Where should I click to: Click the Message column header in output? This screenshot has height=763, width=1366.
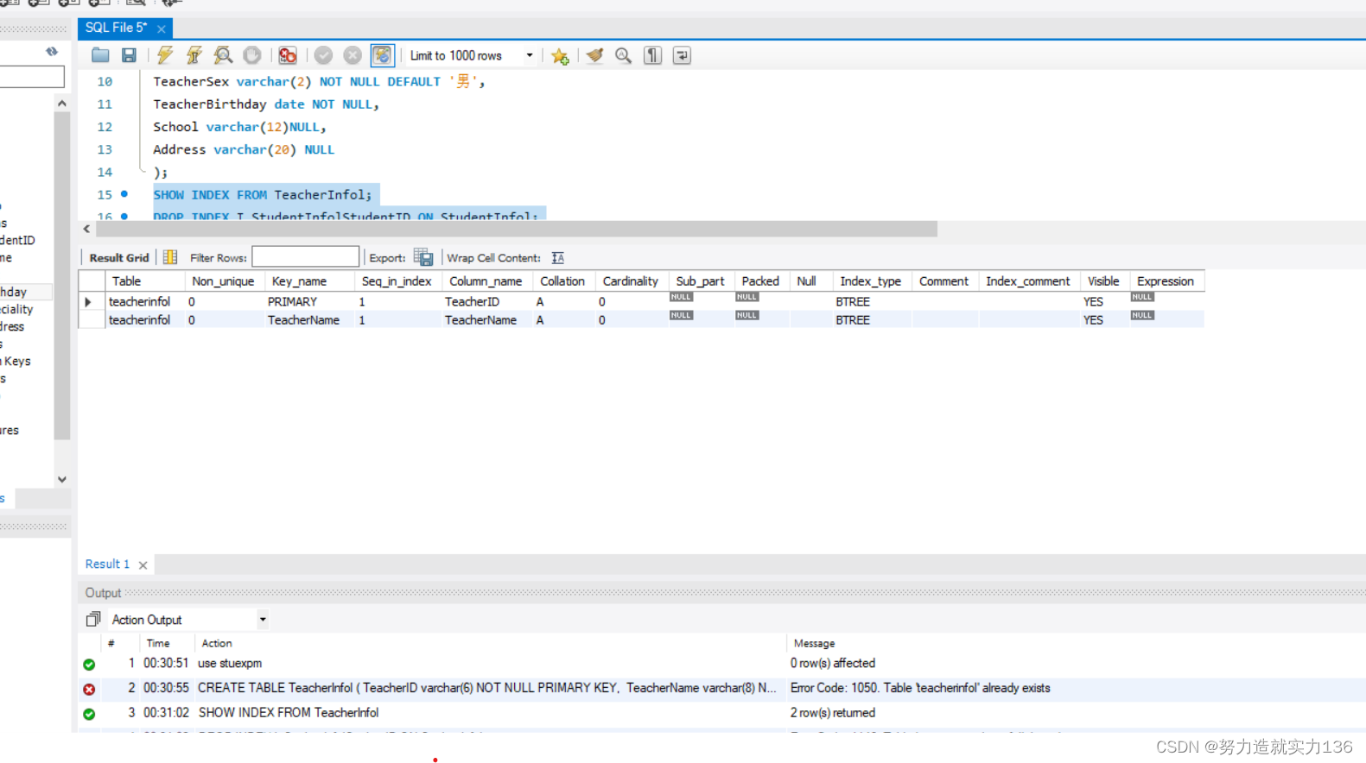[x=814, y=643]
